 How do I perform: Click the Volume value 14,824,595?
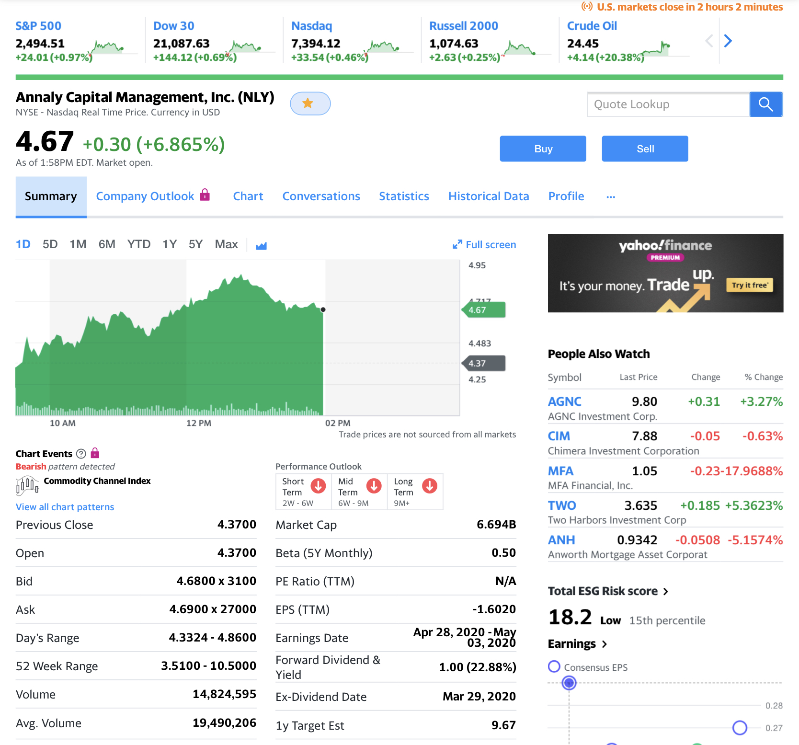tap(224, 694)
